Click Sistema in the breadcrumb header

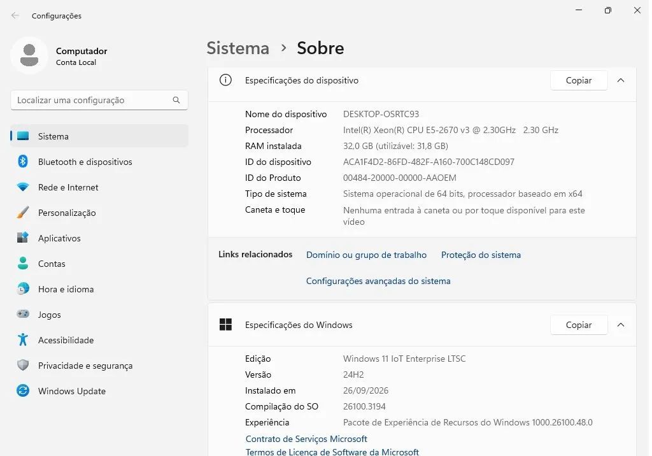click(238, 48)
